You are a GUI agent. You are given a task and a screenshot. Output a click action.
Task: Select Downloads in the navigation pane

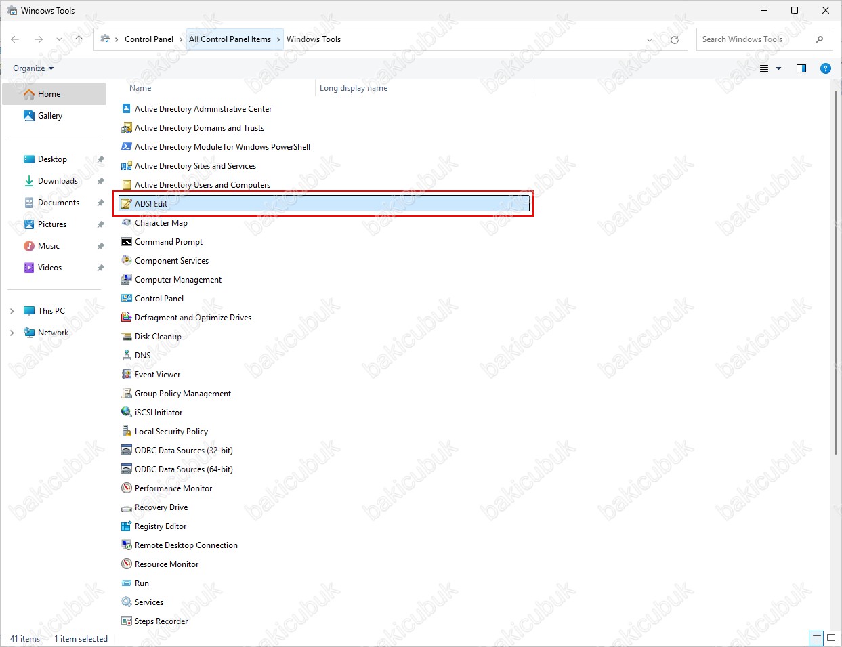click(x=58, y=181)
